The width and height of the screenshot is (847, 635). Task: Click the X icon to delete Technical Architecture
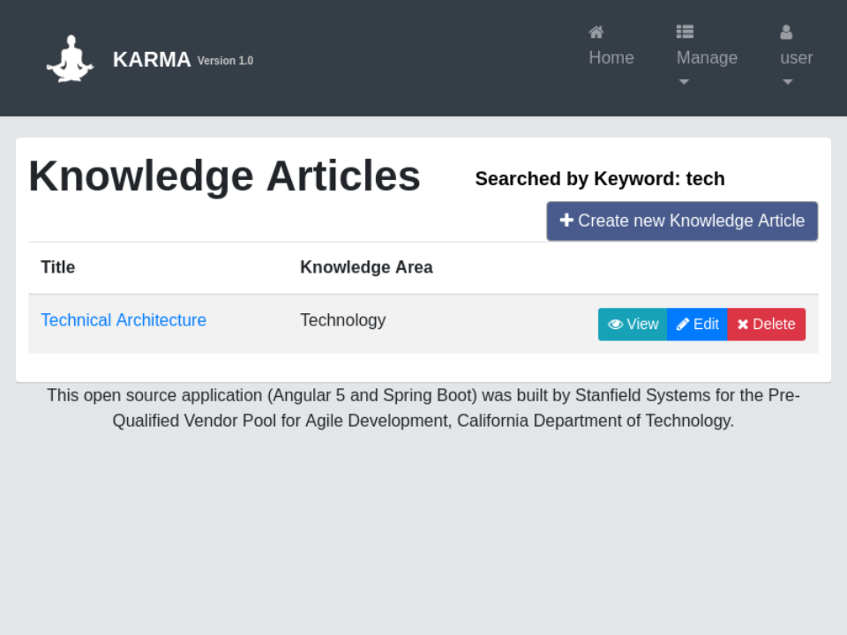coord(743,325)
